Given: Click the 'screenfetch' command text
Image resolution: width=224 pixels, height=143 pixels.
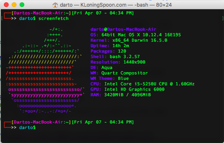Looking at the screenshot, I should [53, 18].
